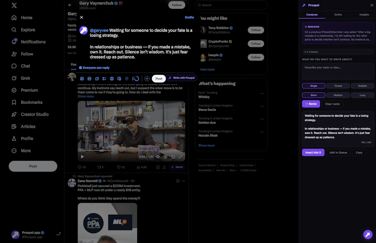The height and width of the screenshot is (243, 376).
Task: Click the purple Remix button in Prospel
Action: click(x=311, y=104)
